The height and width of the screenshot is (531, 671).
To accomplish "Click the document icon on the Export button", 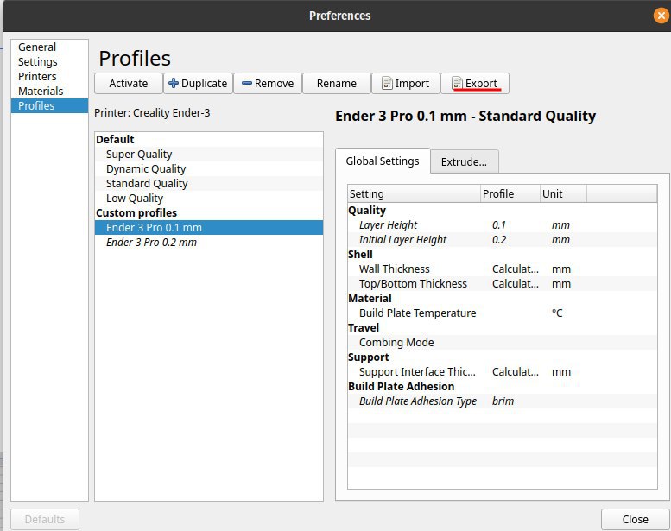I will click(x=457, y=83).
